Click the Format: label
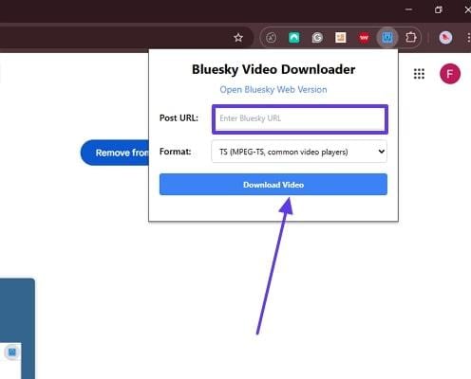Image resolution: width=471 pixels, height=379 pixels. click(x=175, y=152)
